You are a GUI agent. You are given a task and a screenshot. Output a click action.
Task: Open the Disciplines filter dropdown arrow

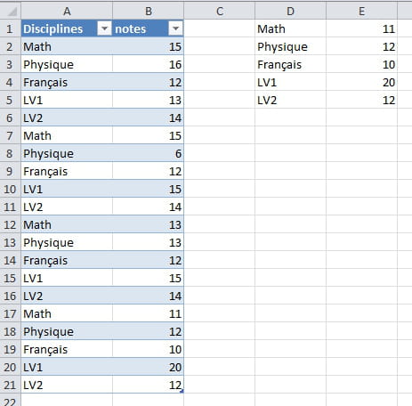pos(104,28)
